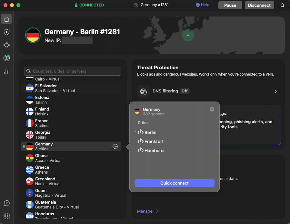The image size is (290, 224).
Task: Click the search magnifier icon
Action: tap(28, 71)
